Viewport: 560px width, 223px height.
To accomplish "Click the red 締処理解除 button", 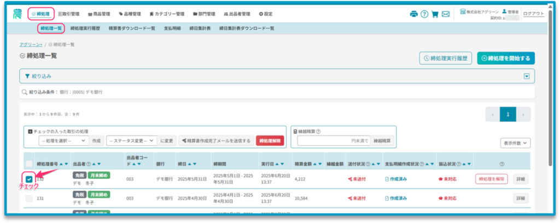I will (270, 140).
